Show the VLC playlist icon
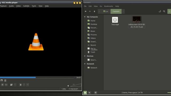Viewport: 171px width, 96px height. click(21, 85)
